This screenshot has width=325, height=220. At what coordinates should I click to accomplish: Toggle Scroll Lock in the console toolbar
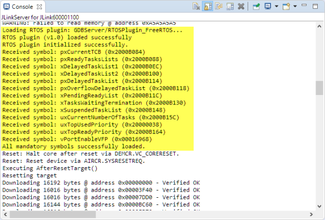point(208,6)
